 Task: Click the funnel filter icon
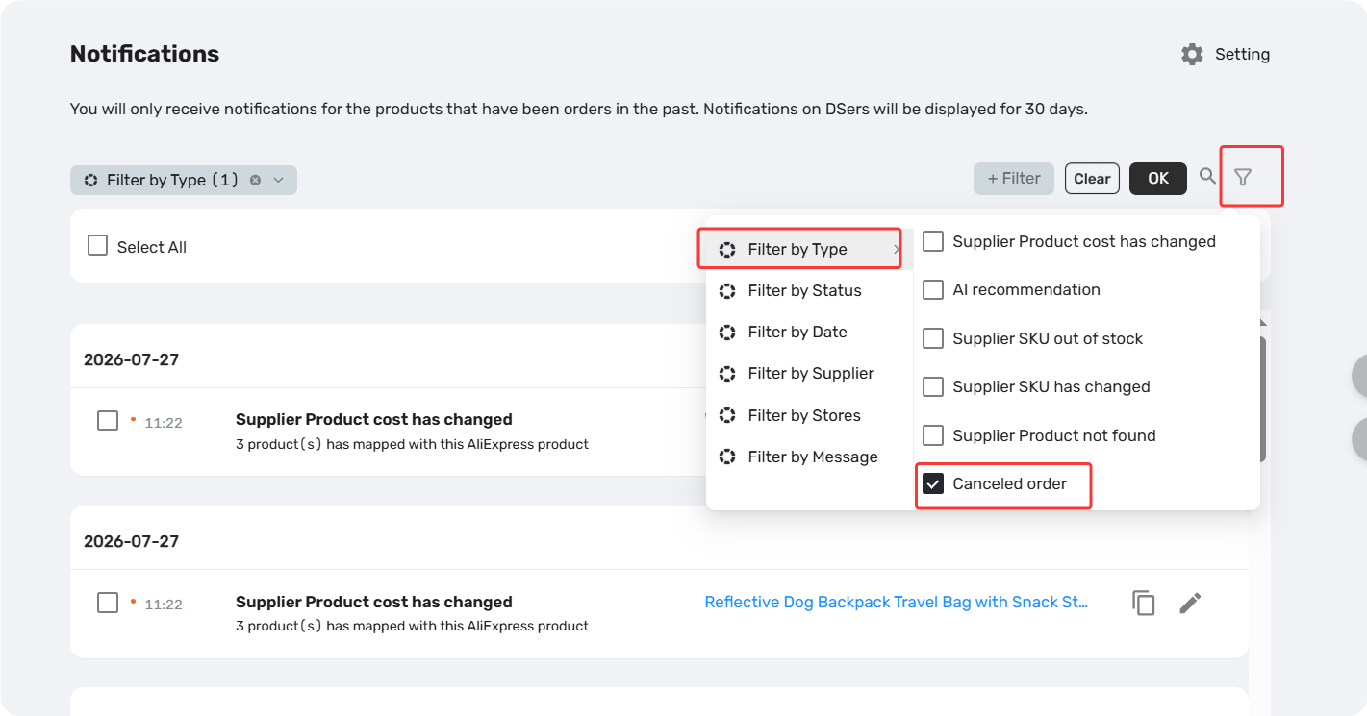(1243, 177)
